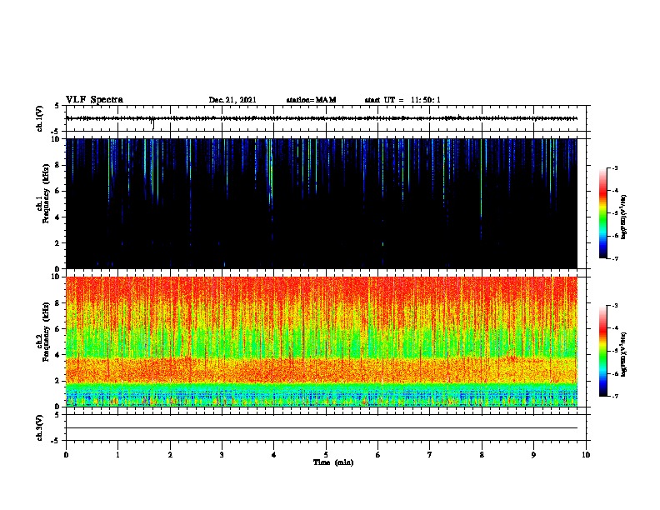Screen dimensions: 660x510
Task: Click the "-7" value on ch.1 colorbar
Action: (x=614, y=258)
